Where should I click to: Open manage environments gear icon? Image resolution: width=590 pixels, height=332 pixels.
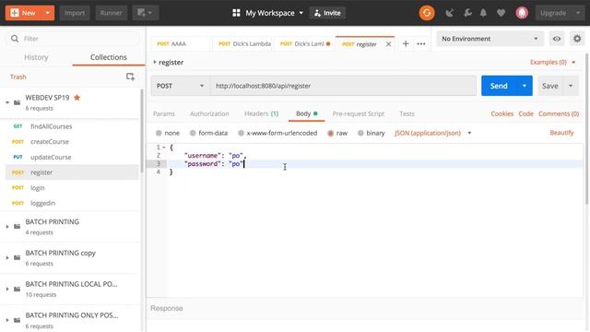click(577, 39)
